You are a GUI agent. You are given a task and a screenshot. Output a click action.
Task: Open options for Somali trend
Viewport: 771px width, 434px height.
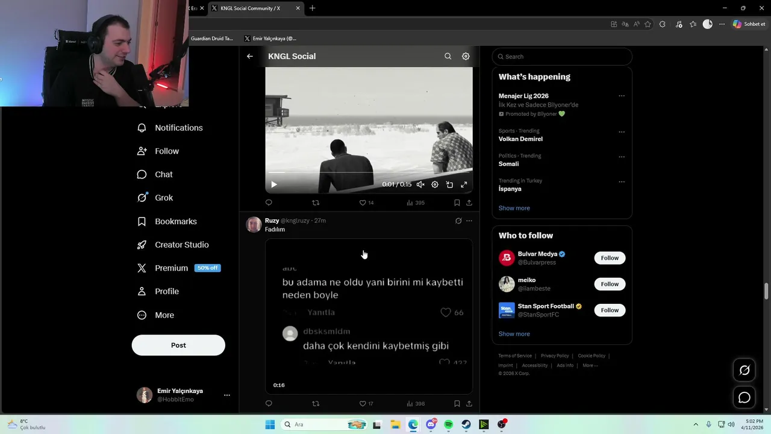point(622,157)
